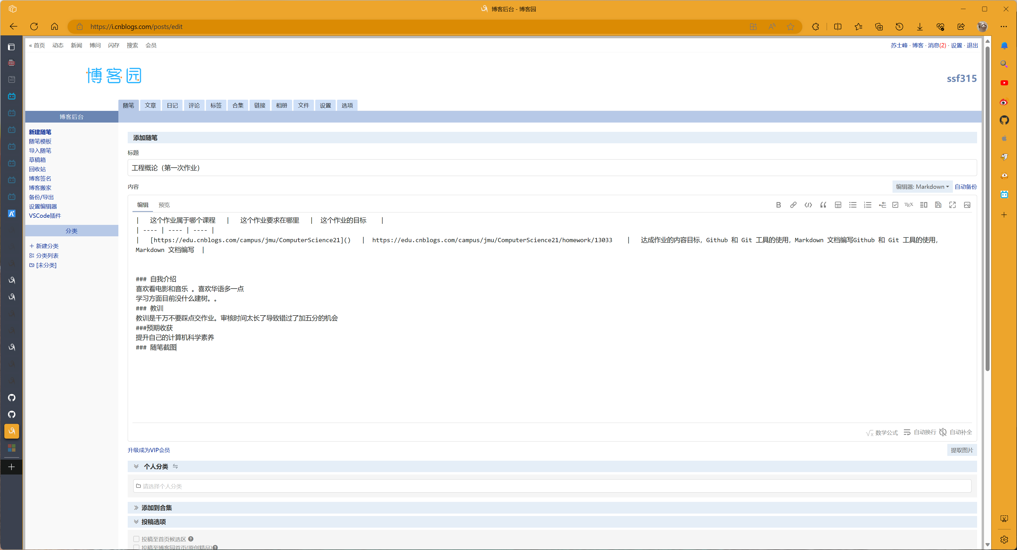The height and width of the screenshot is (550, 1017).
Task: Toggle 自动换行 option below the editor
Action: [920, 432]
